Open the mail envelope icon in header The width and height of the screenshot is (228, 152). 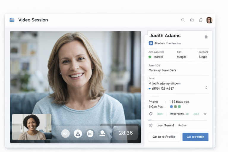(192, 20)
